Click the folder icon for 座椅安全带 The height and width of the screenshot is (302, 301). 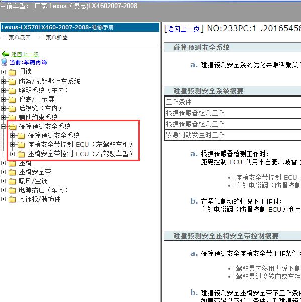[12, 172]
